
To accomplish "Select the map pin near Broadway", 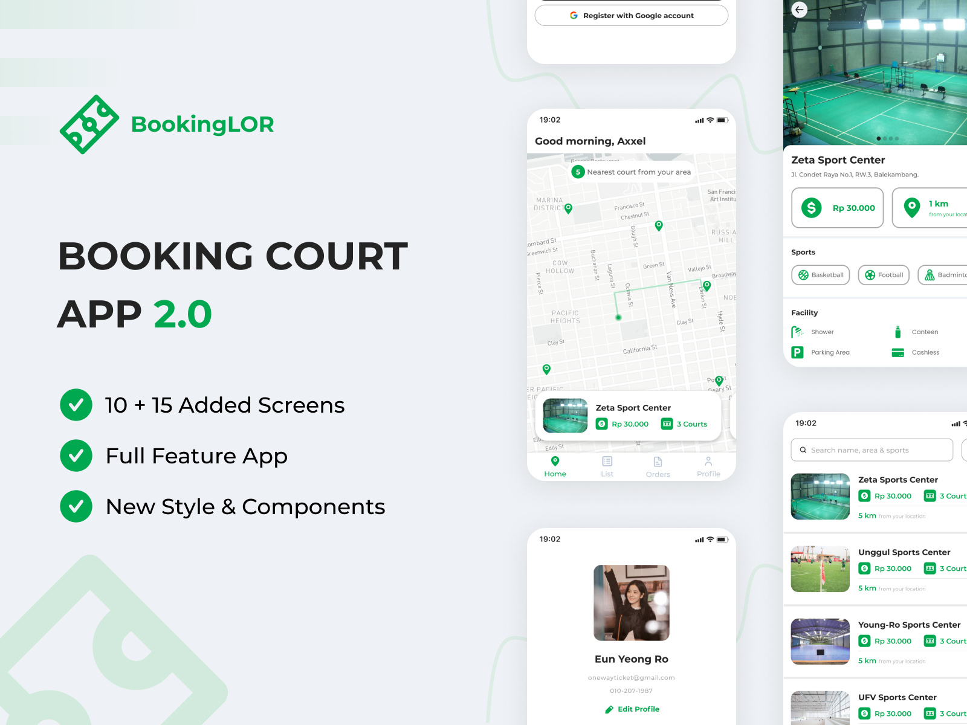I will click(707, 286).
